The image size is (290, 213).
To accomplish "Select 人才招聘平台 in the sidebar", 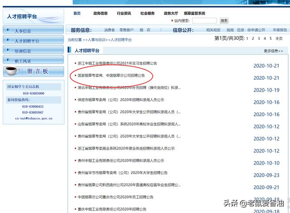I will 33,40.
